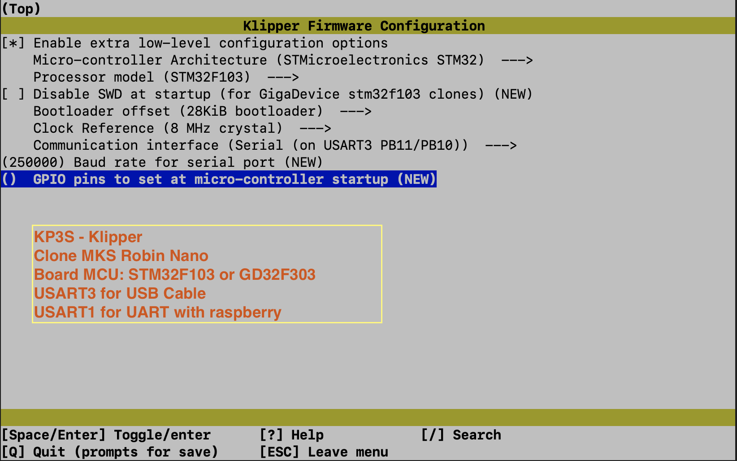Click [ESC] Leave menu hint
The image size is (737, 461).
(x=324, y=452)
